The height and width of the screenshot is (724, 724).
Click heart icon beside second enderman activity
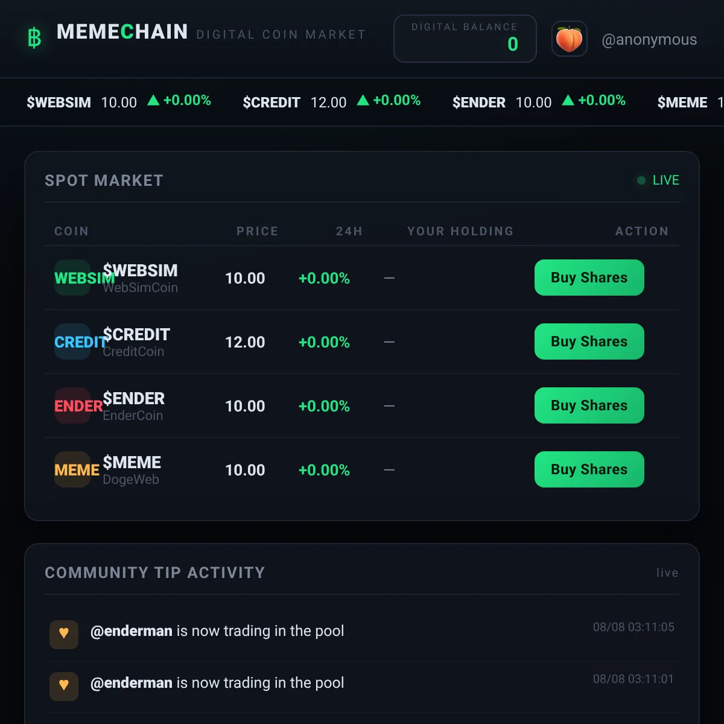[x=64, y=686]
